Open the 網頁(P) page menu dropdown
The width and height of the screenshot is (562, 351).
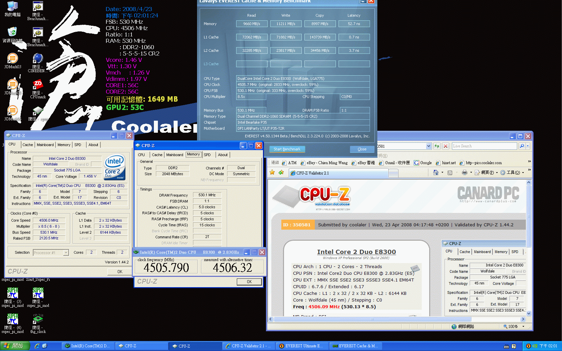(486, 172)
